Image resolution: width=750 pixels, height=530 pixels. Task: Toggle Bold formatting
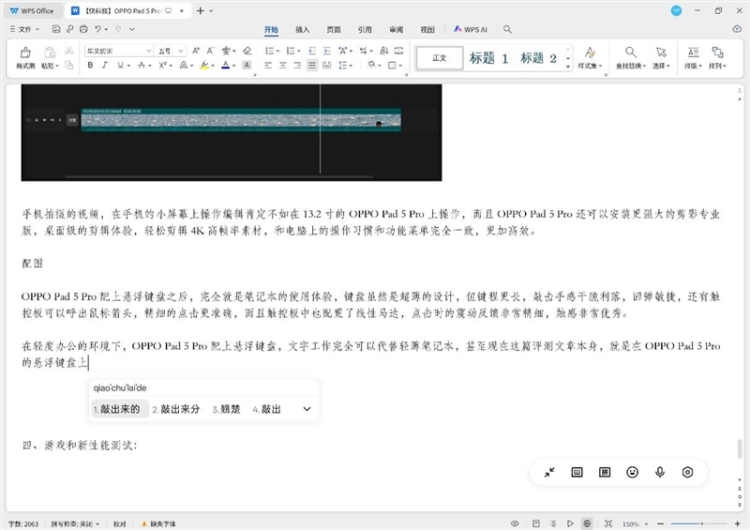pyautogui.click(x=90, y=65)
